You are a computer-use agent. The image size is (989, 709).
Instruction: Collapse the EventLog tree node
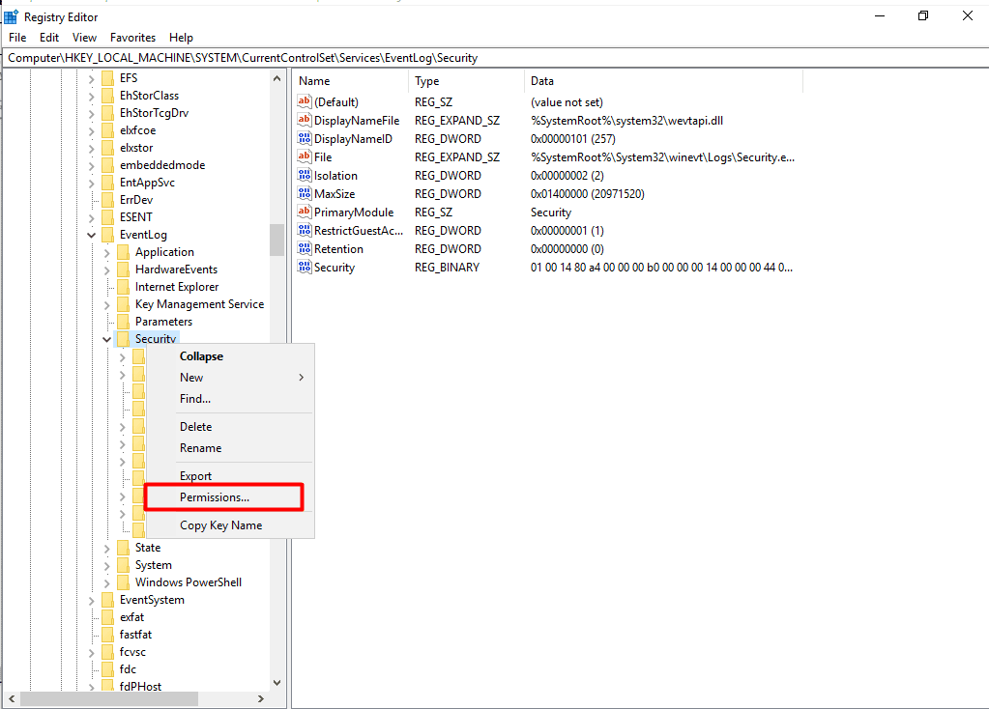(92, 235)
